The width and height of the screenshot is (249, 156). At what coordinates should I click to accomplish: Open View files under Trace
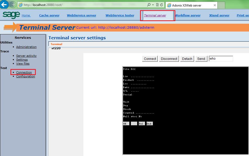tap(23, 64)
